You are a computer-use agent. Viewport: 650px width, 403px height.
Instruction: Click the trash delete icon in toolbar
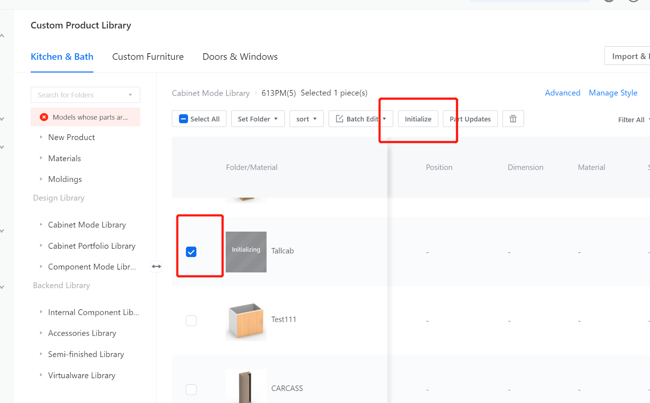(x=513, y=119)
